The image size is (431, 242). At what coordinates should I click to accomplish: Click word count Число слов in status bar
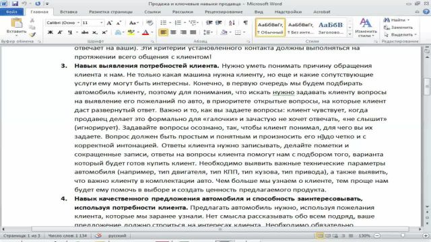point(67,235)
